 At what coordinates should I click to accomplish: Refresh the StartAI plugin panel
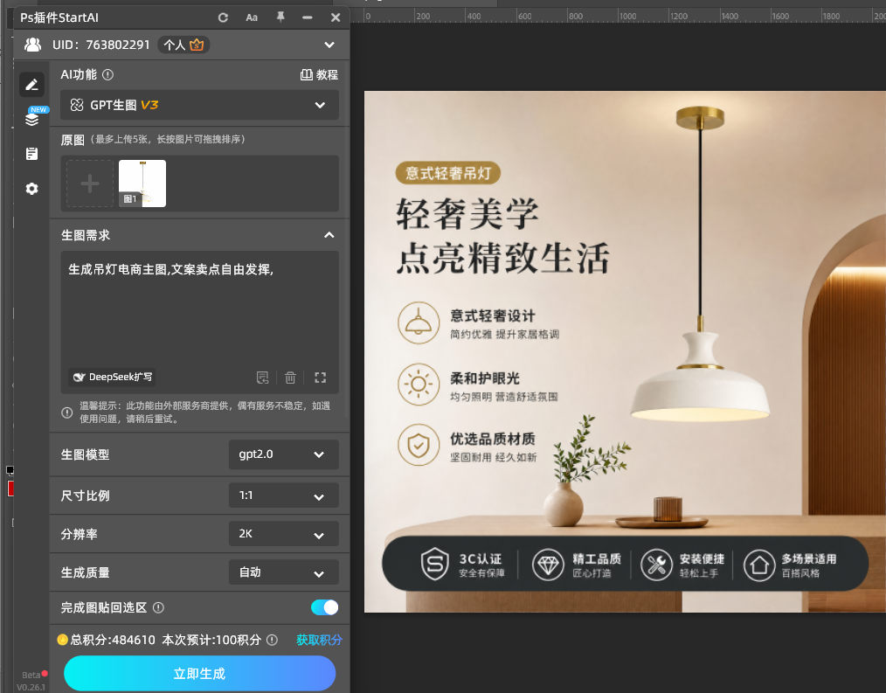223,17
